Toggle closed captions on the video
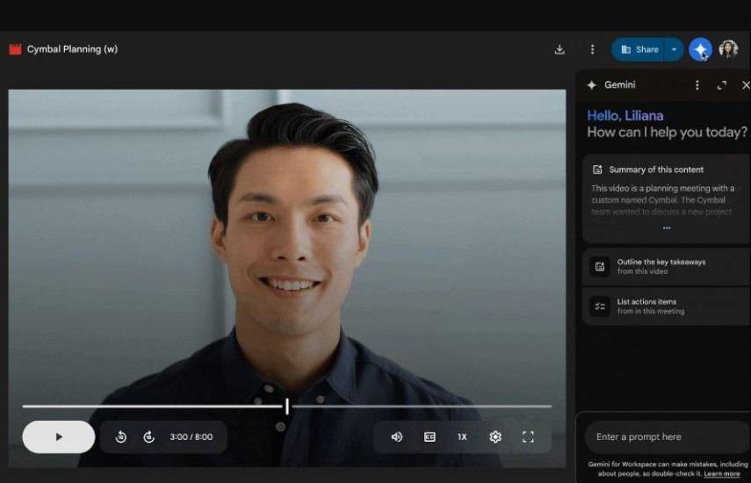 (x=430, y=436)
